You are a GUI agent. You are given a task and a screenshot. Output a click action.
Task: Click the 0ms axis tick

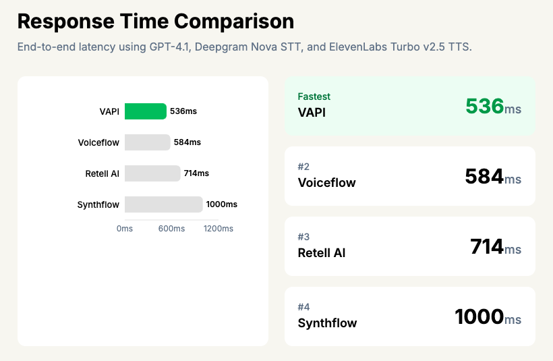click(125, 229)
